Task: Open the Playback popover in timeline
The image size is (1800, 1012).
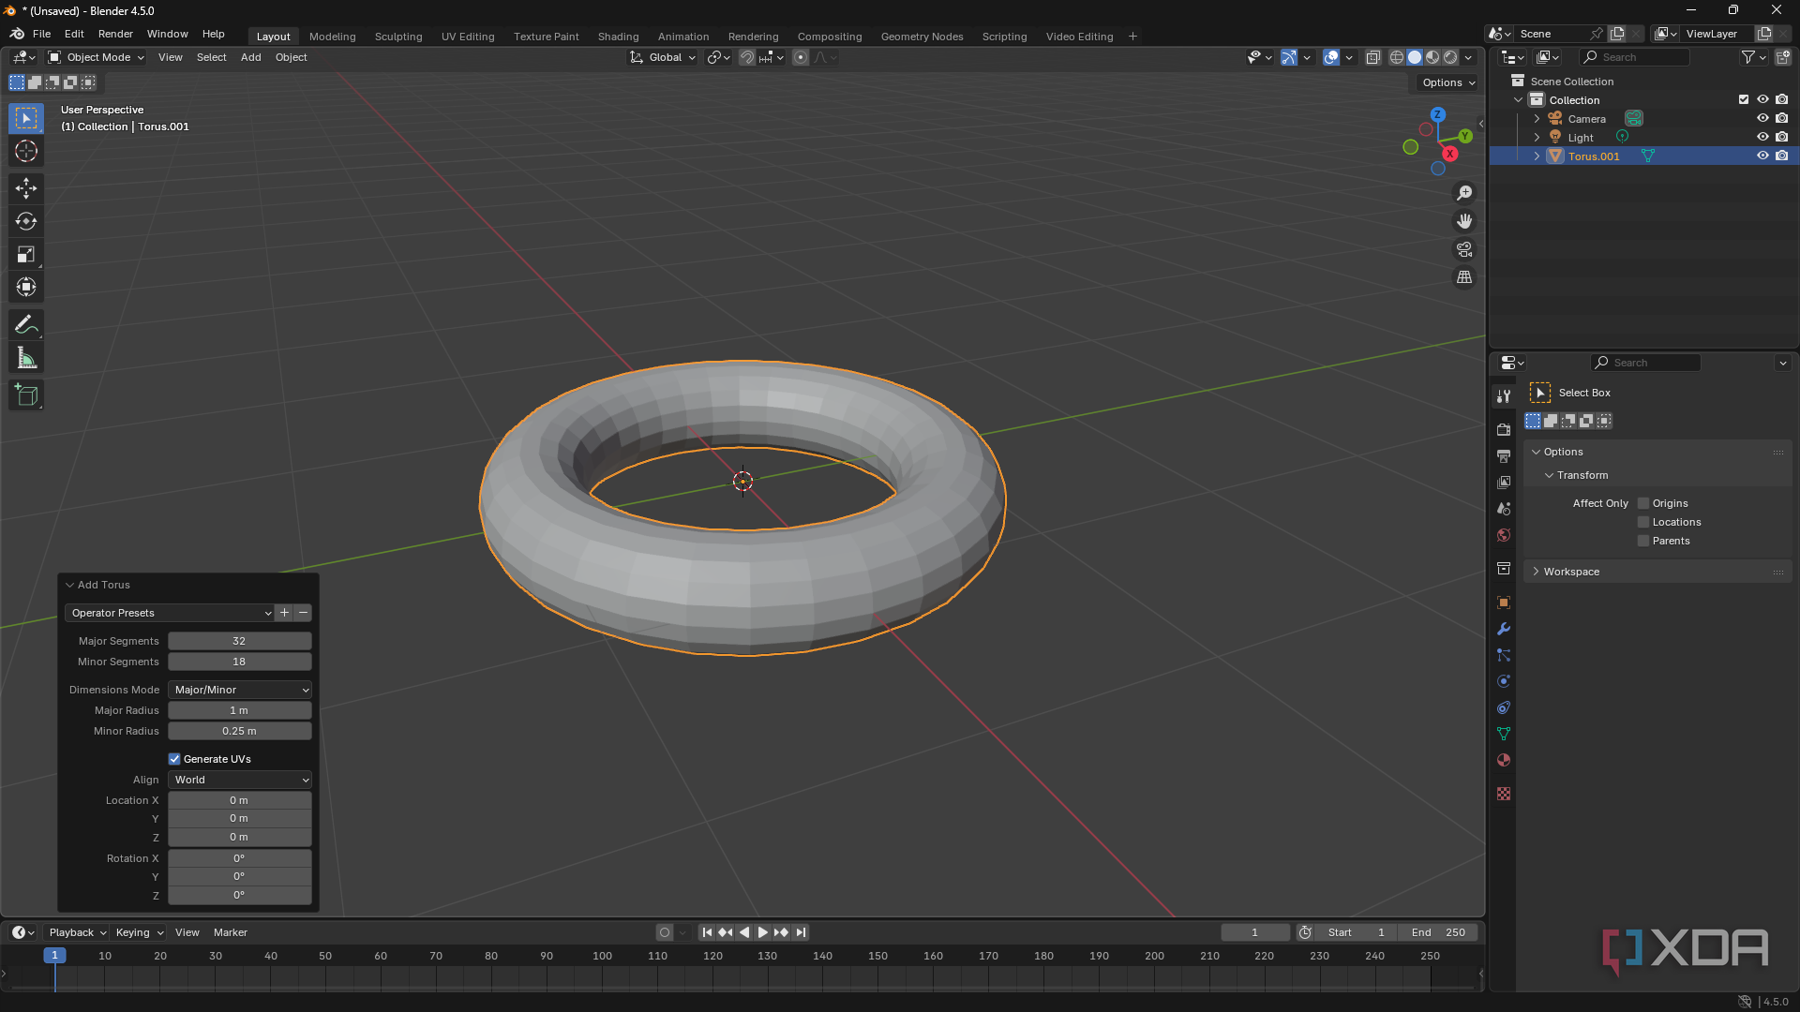Action: [77, 932]
